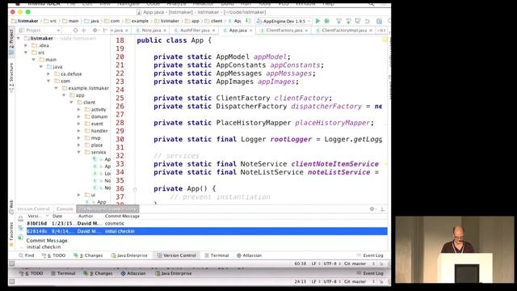The height and width of the screenshot is (291, 517).
Task: Close the Note.java editor tab
Action: pyautogui.click(x=165, y=31)
